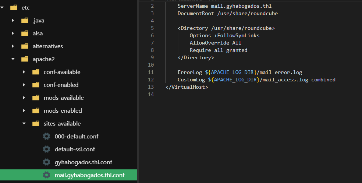Click line number 14 in gutter

(151, 94)
